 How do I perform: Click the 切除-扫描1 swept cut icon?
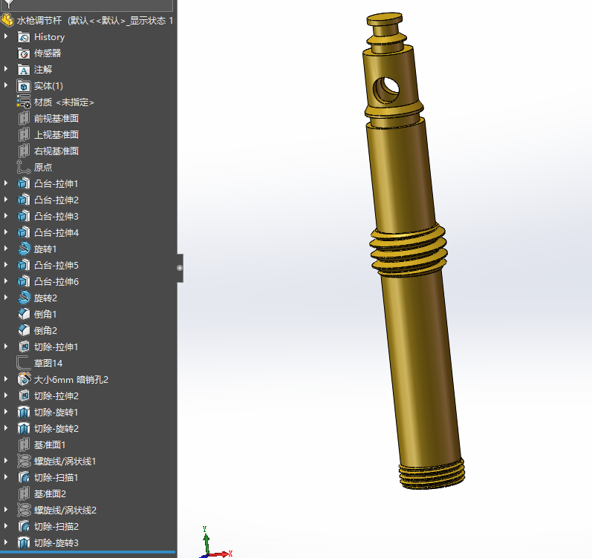(24, 478)
